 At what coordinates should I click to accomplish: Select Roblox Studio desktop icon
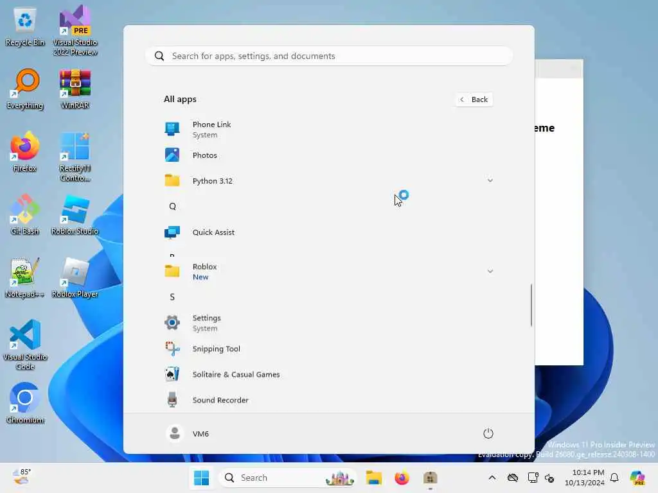[75, 214]
